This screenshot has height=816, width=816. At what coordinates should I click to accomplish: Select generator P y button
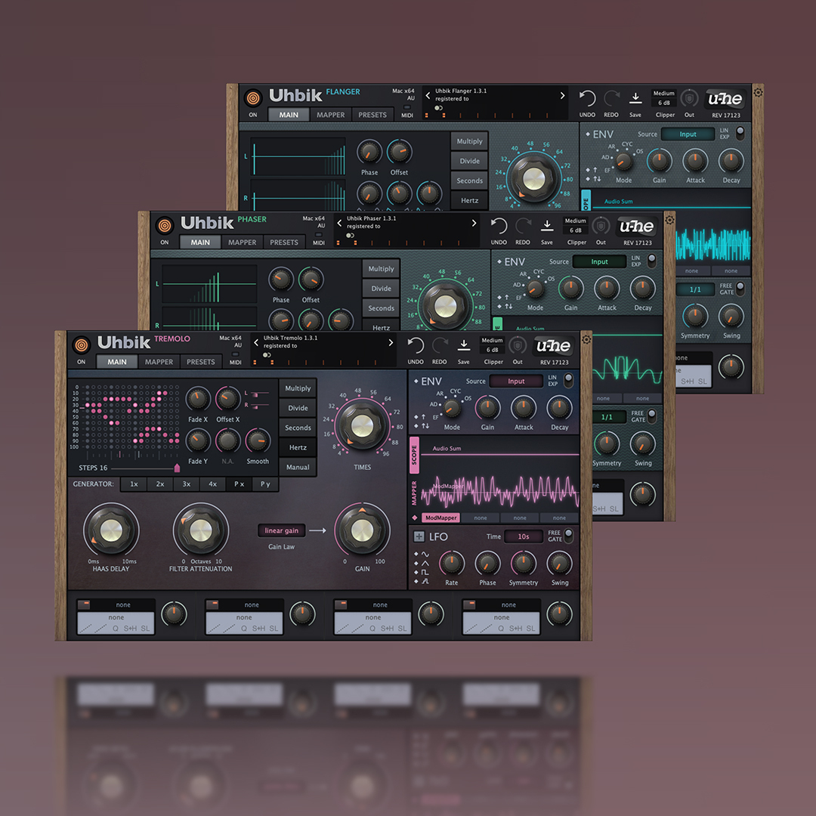tap(265, 484)
